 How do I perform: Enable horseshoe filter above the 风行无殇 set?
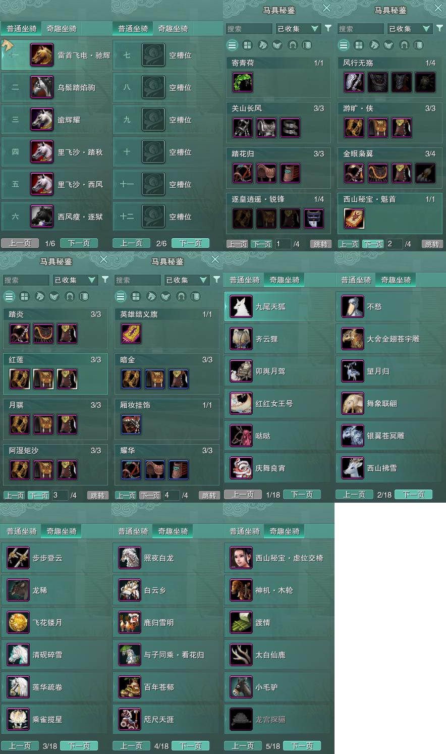click(x=404, y=45)
